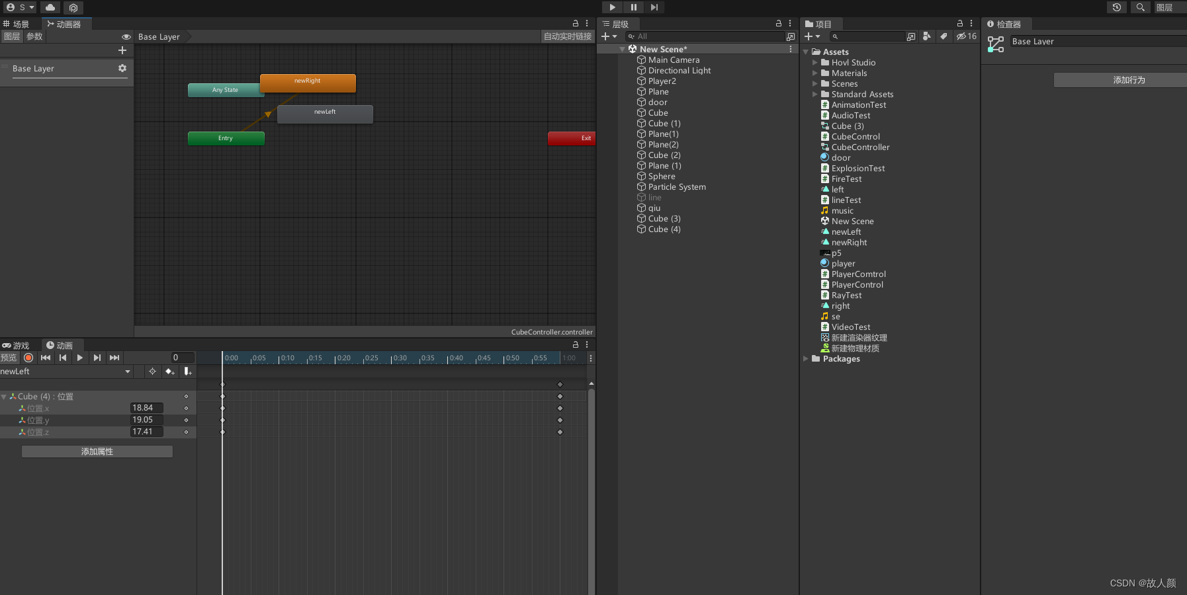Click the filter-by-selection crosshair in Animation toolbar
The image size is (1187, 595).
(x=152, y=372)
